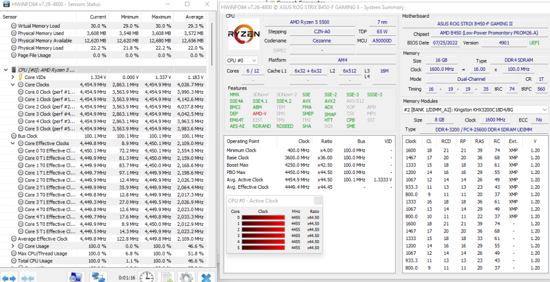Click the sensor icon beside Max CPU/Thread Usage
Screen dimensions: 550x282
point(14,254)
